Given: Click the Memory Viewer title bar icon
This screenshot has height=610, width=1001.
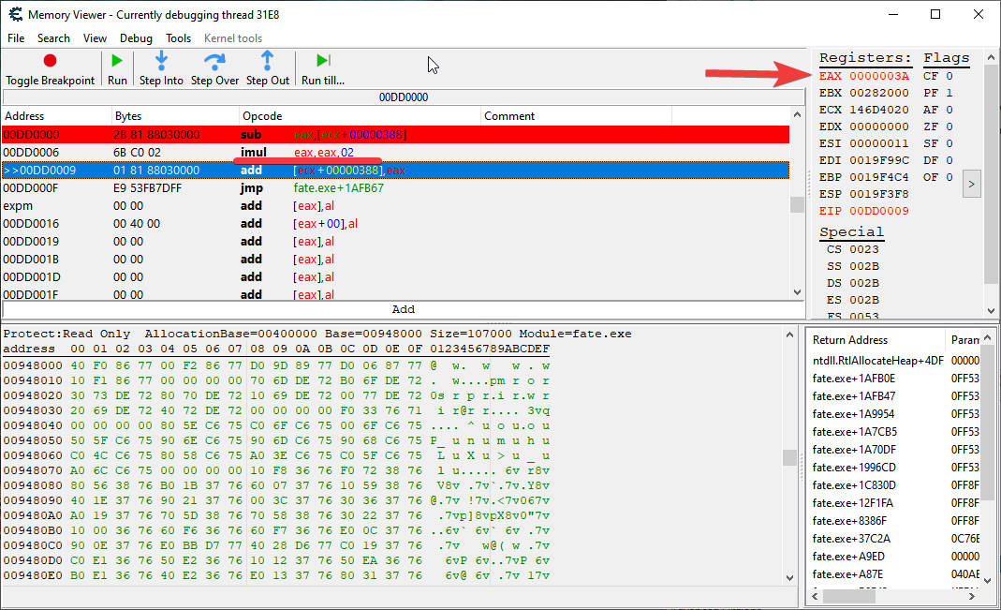Looking at the screenshot, I should (14, 14).
